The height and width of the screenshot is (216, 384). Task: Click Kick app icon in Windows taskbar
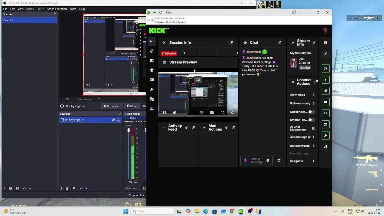click(x=241, y=211)
